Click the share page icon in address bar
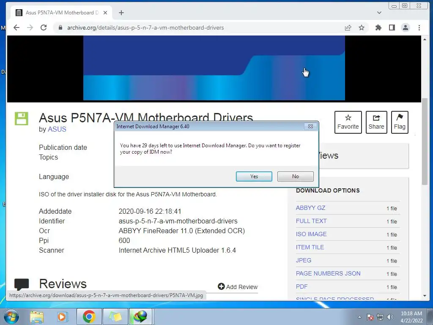The height and width of the screenshot is (325, 433). (348, 28)
